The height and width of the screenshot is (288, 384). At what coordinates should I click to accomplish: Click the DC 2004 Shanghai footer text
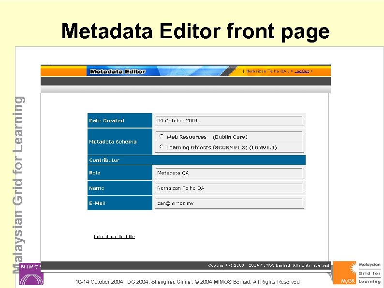pyautogui.click(x=187, y=282)
